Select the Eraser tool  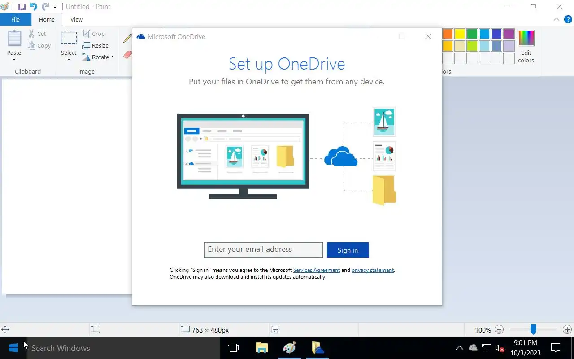[128, 55]
